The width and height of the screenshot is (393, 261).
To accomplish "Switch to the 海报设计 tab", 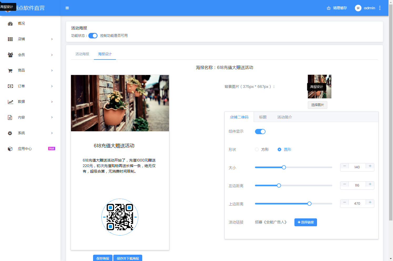I will click(x=105, y=54).
